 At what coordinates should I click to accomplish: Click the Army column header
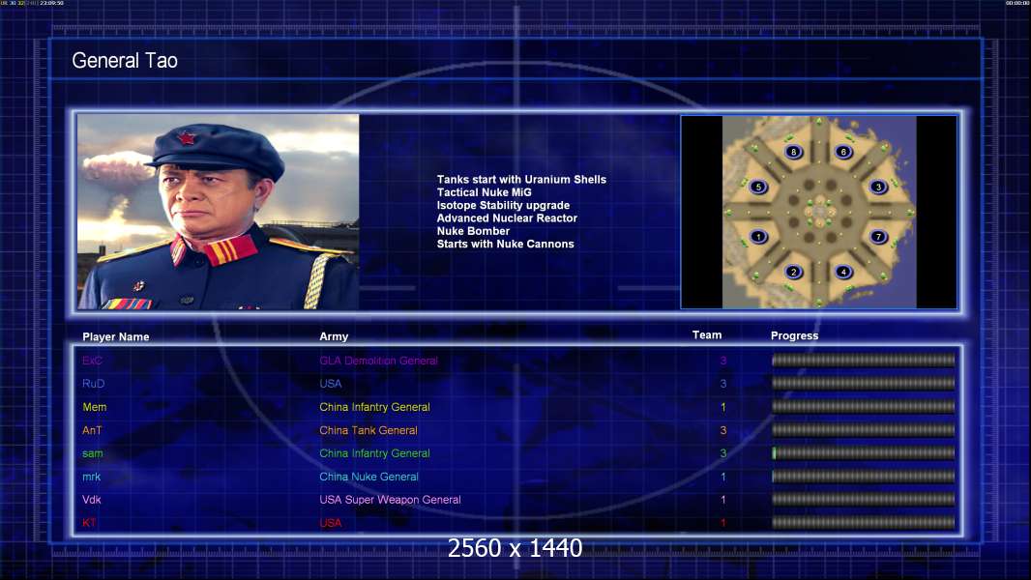pos(334,336)
